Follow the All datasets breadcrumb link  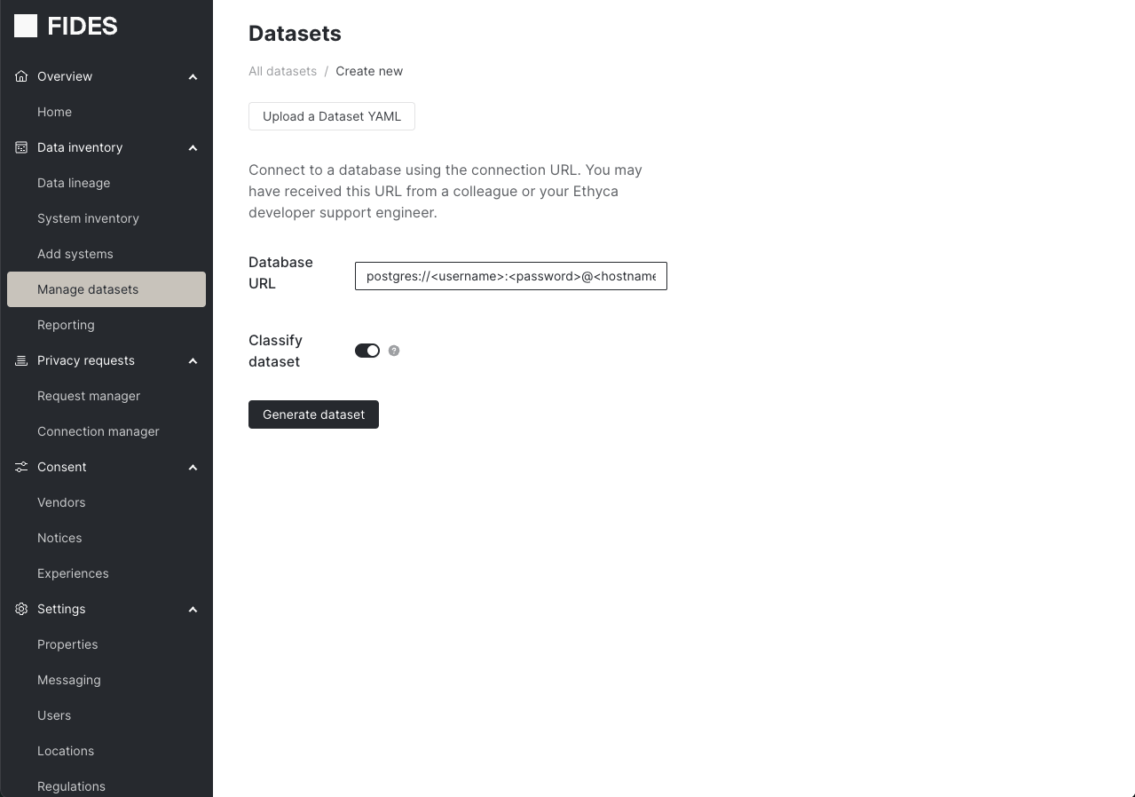tap(282, 71)
